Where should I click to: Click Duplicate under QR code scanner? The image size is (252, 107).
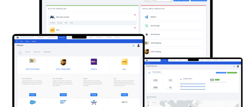point(60,23)
